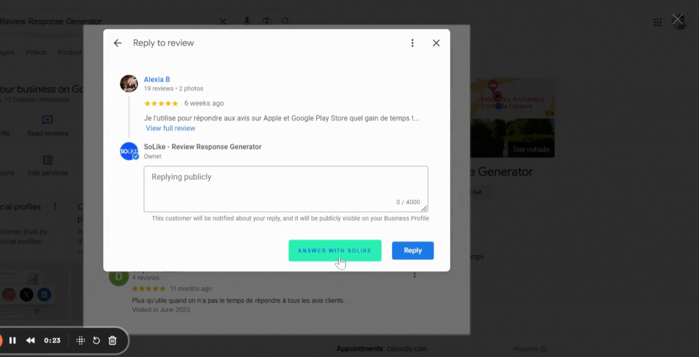Generate reply with Answer with SoLike button
Image resolution: width=699 pixels, height=357 pixels.
coord(335,251)
